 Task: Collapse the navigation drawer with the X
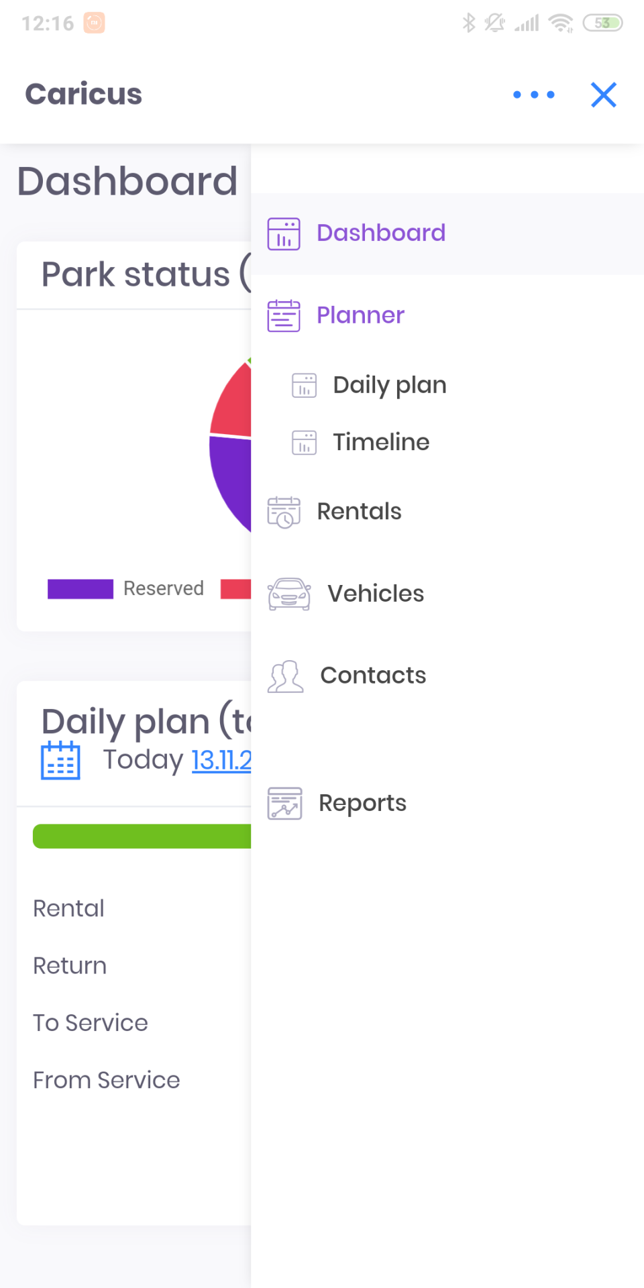tap(603, 95)
